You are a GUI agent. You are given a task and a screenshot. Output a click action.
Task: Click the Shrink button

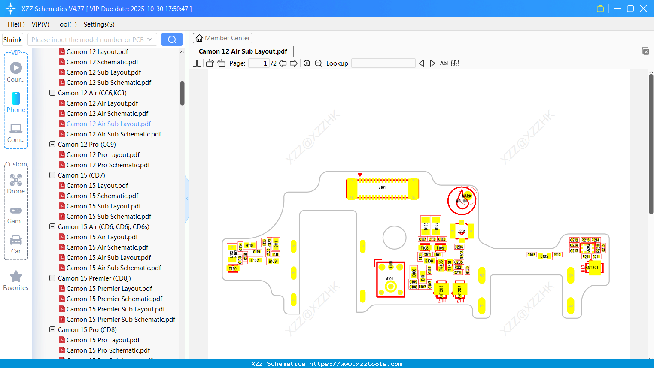[x=12, y=39]
